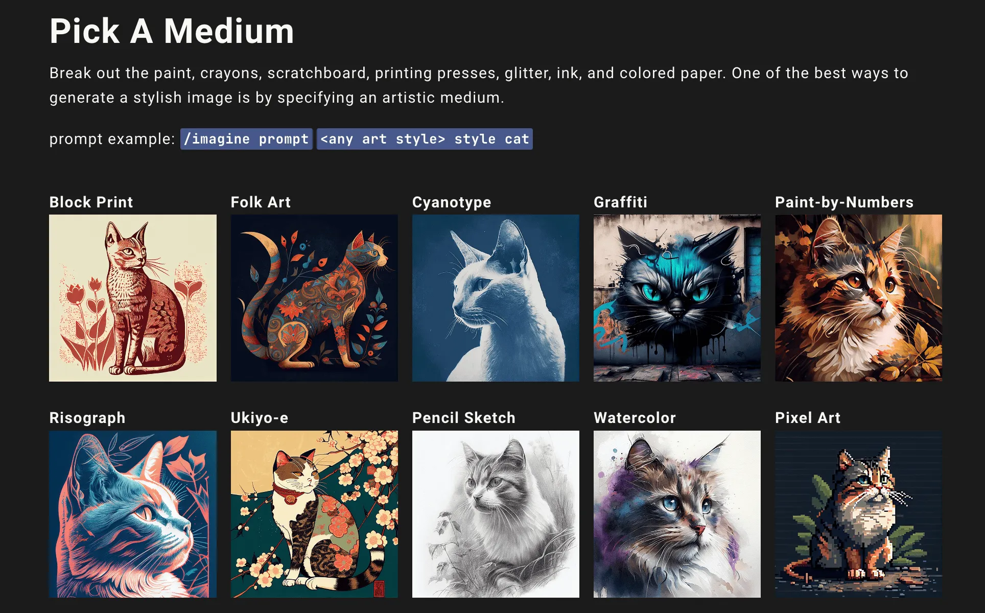View the Paint-by-Numbers cat thumbnail
Viewport: 985px width, 613px height.
tap(858, 298)
